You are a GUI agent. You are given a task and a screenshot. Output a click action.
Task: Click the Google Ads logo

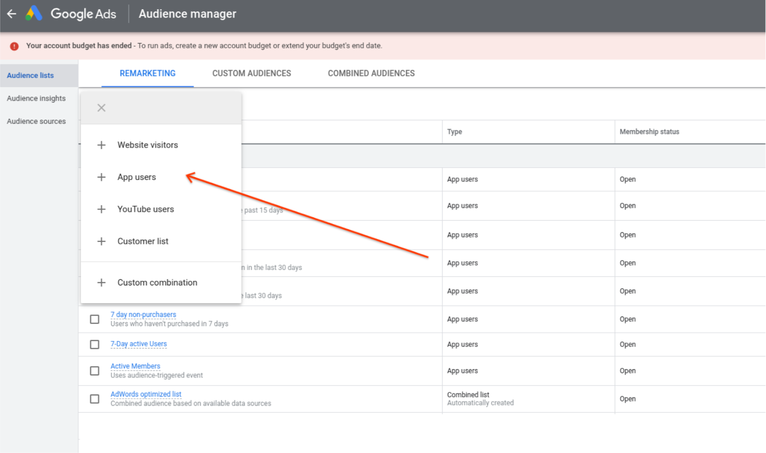tap(34, 13)
